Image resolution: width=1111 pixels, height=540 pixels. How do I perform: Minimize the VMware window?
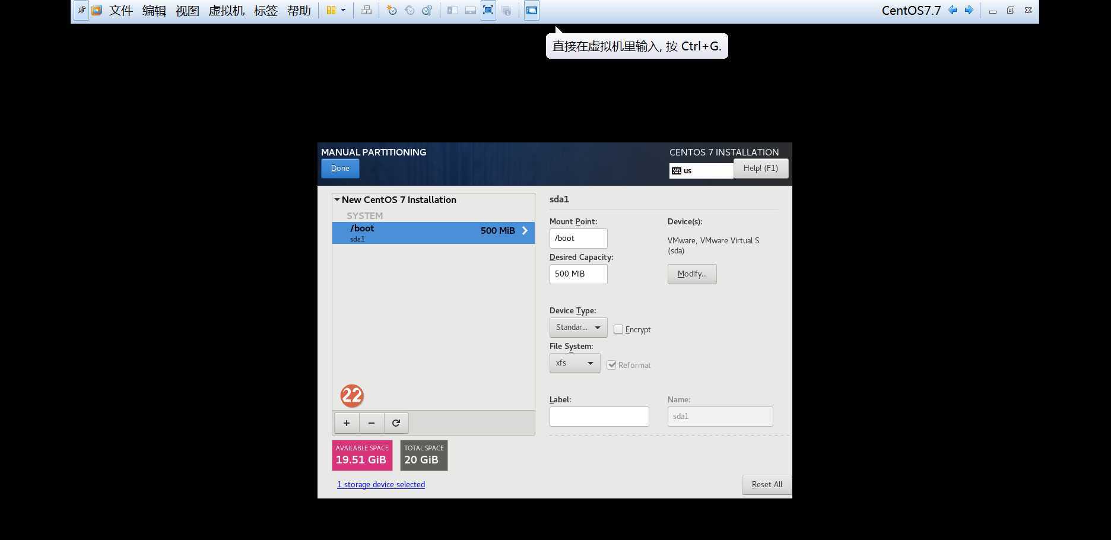point(992,11)
